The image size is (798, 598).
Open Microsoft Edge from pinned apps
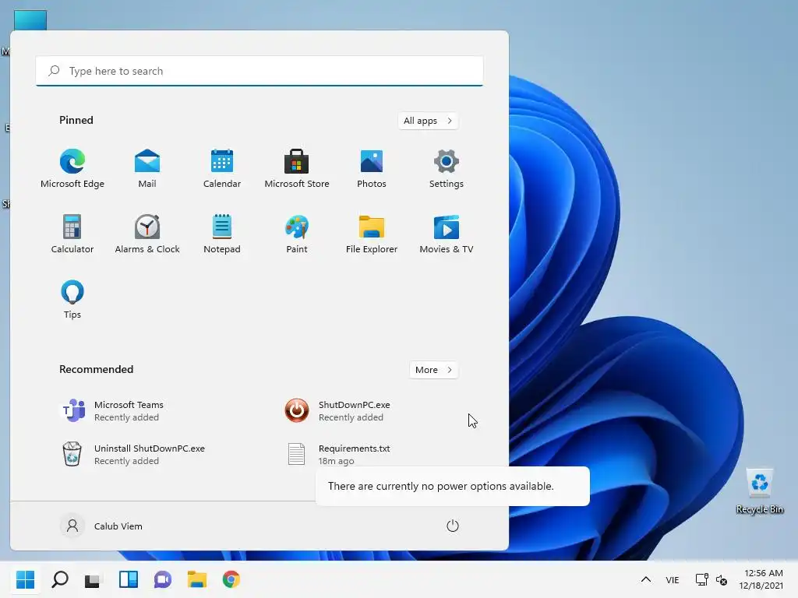tap(72, 169)
